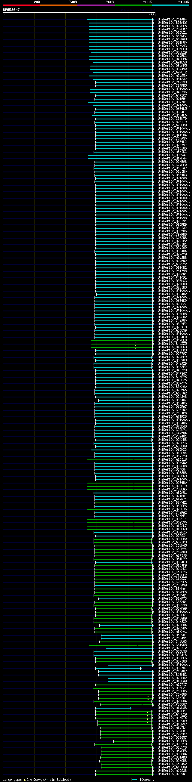Select hit UniRef100_A9AAA4

coord(172,754)
